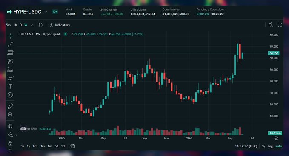
Task: Click the 10.814M volume scale label
Action: [x=275, y=133]
